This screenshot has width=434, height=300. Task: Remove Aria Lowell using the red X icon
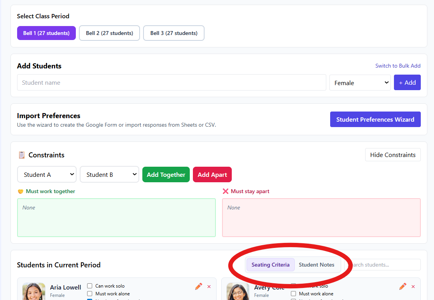pos(209,287)
